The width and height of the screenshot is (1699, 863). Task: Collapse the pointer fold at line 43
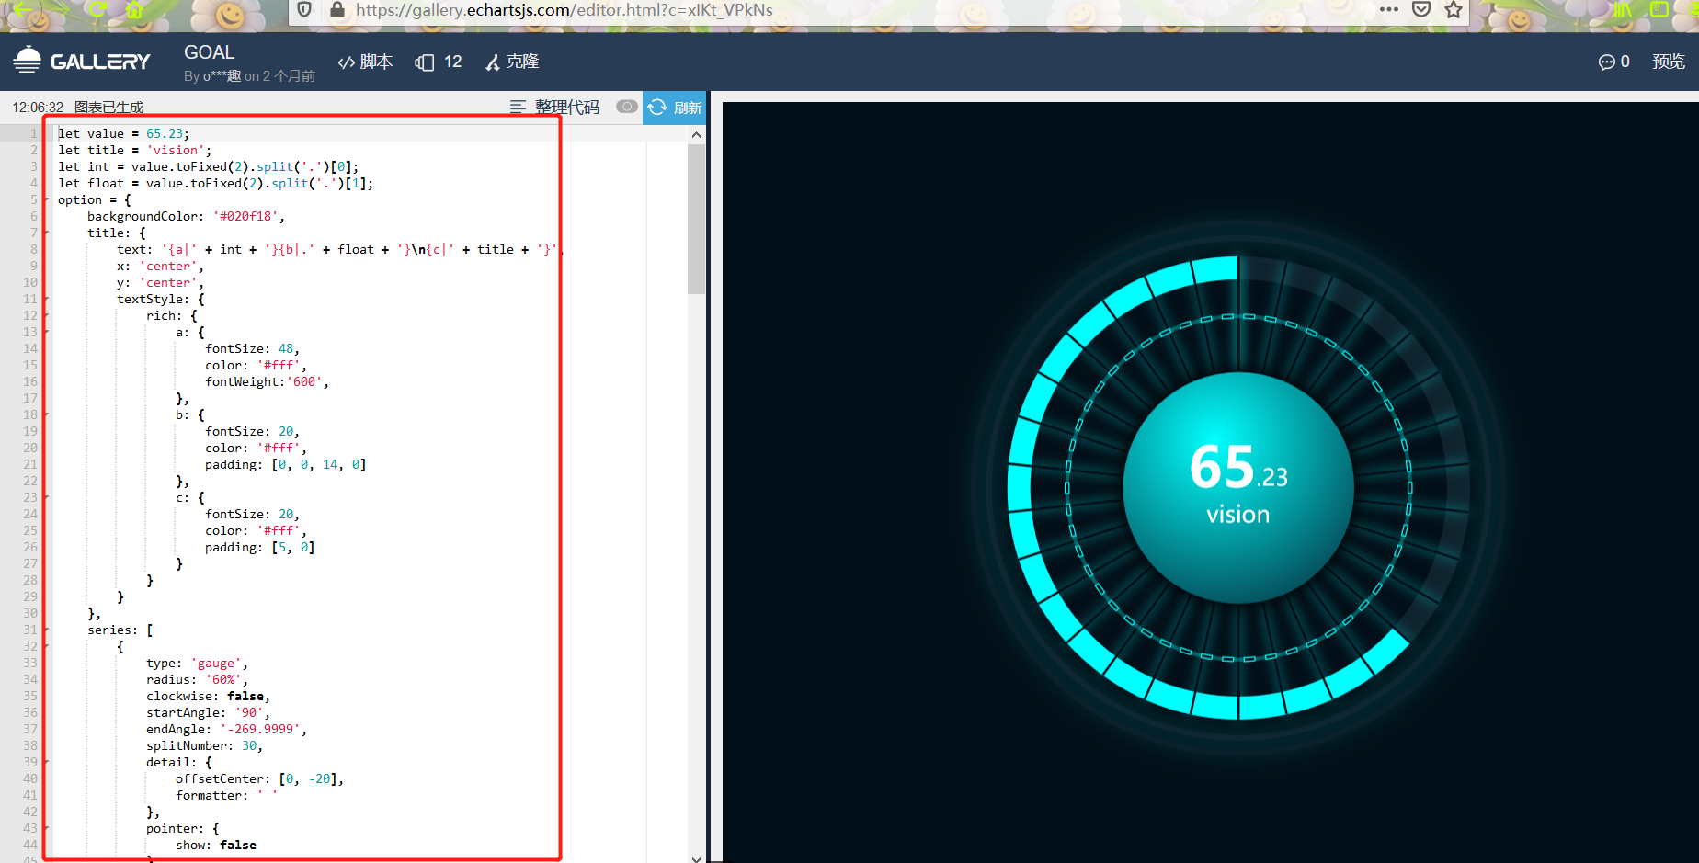[47, 828]
